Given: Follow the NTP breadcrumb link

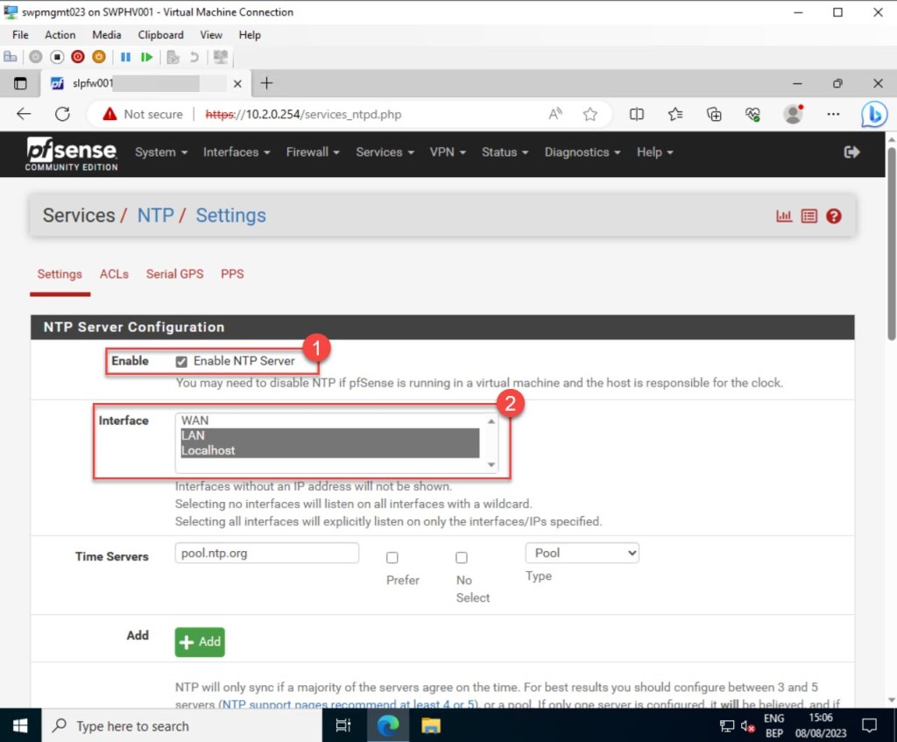Looking at the screenshot, I should click(155, 216).
